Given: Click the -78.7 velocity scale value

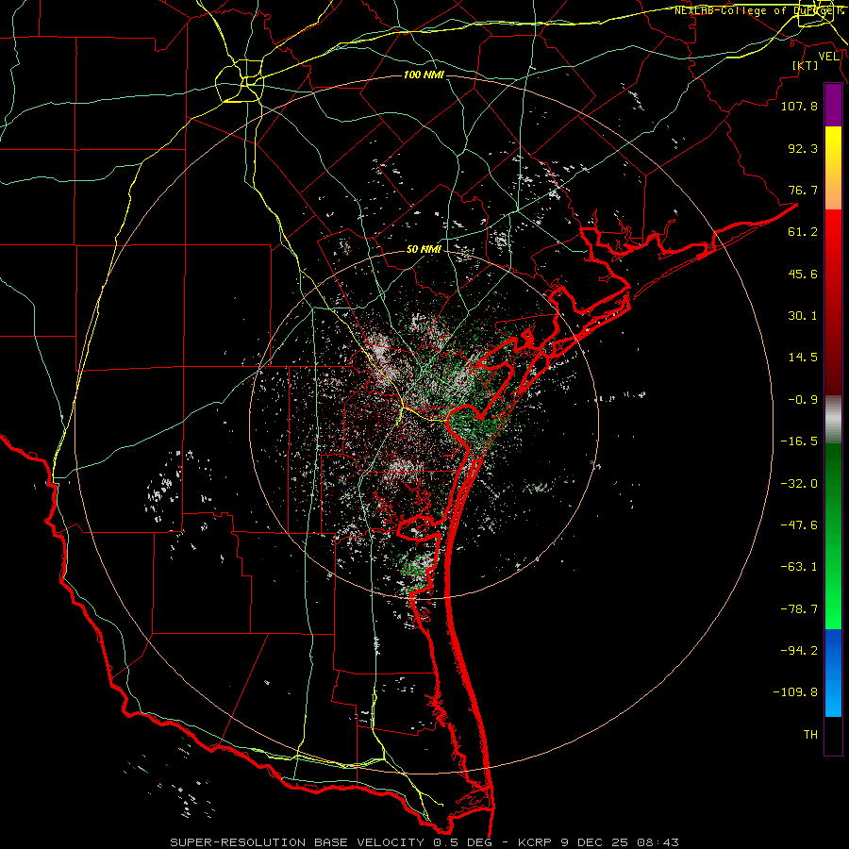Looking at the screenshot, I should [x=799, y=609].
